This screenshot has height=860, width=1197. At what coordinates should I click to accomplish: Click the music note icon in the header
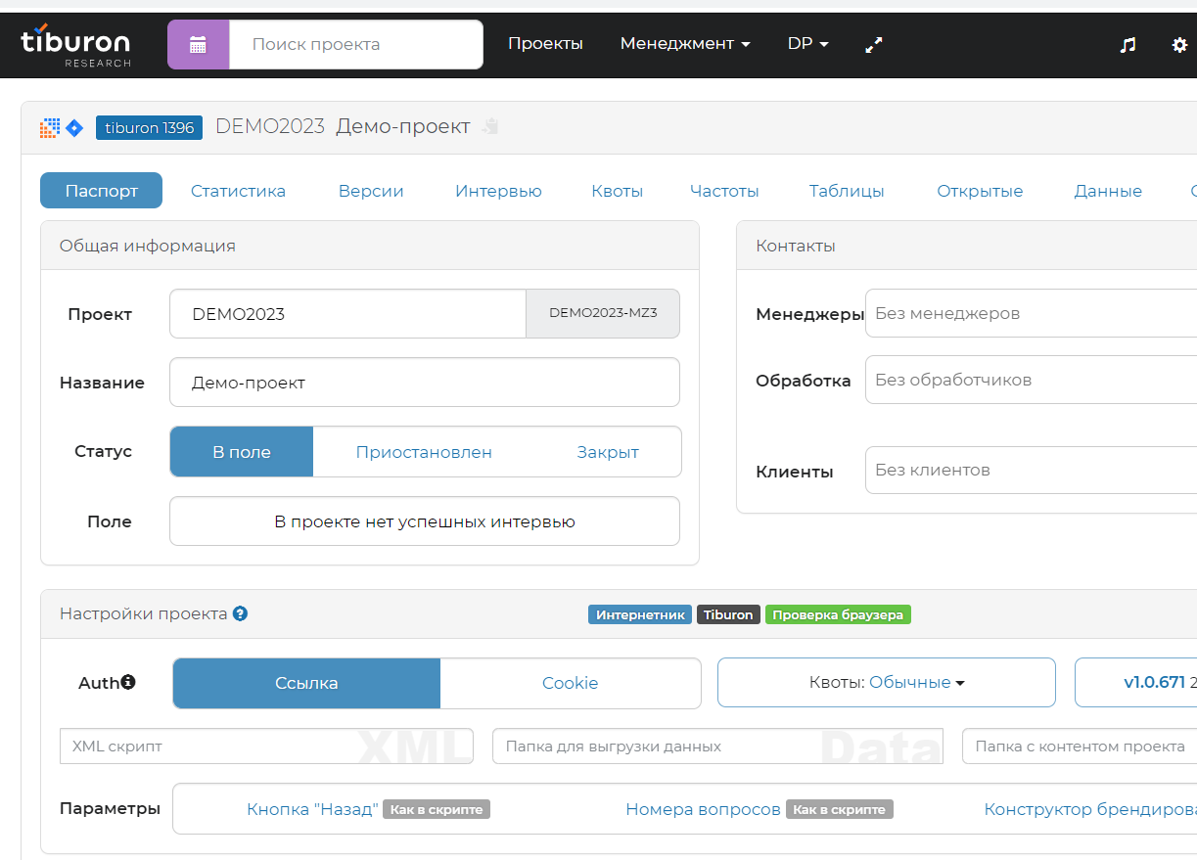pos(1128,44)
